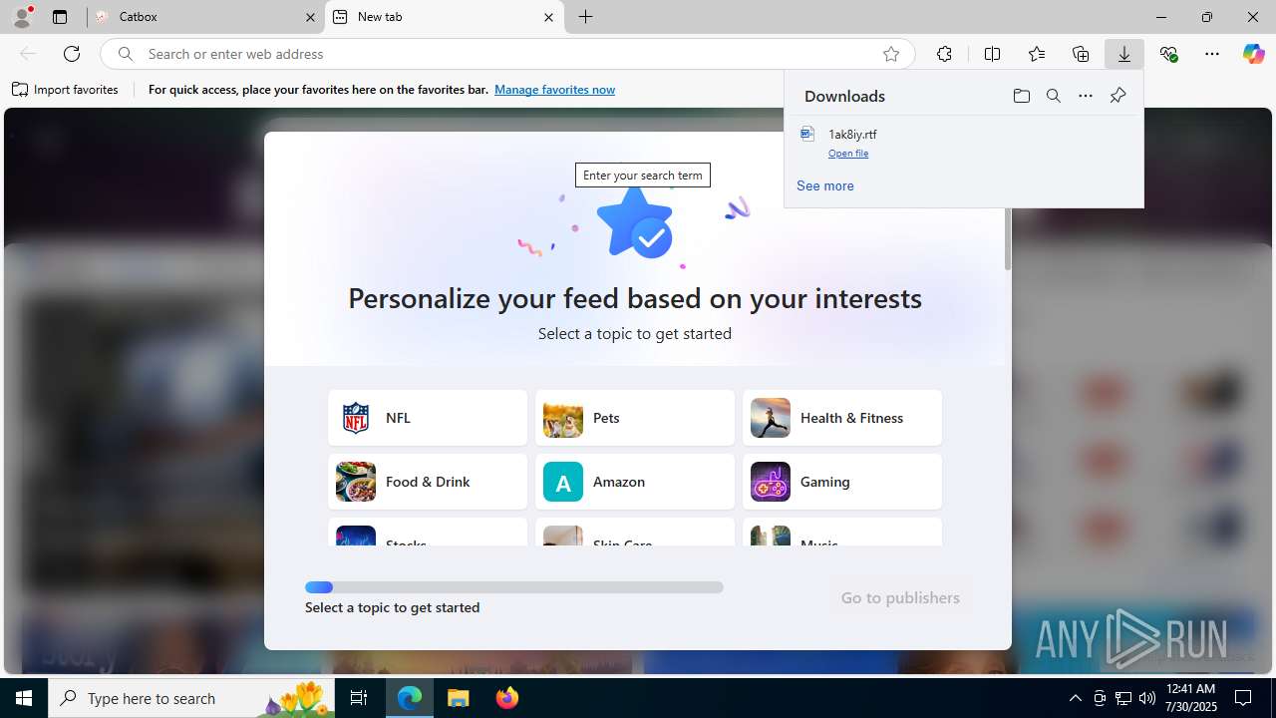Open a new tab with plus icon
The height and width of the screenshot is (718, 1276).
coord(586,17)
